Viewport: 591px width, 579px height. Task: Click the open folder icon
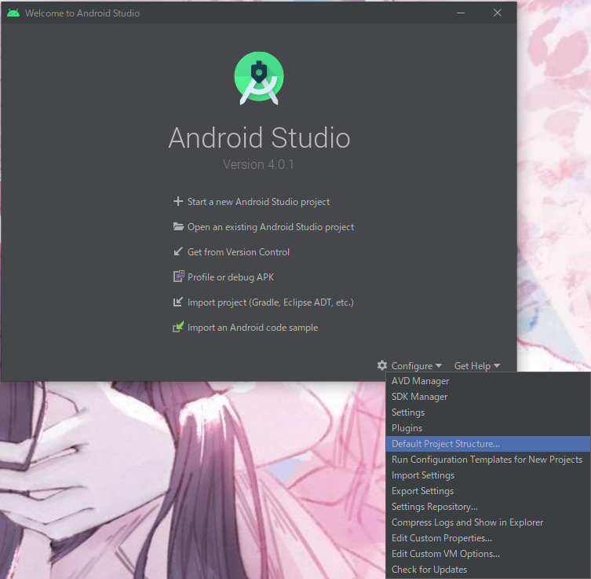[178, 226]
